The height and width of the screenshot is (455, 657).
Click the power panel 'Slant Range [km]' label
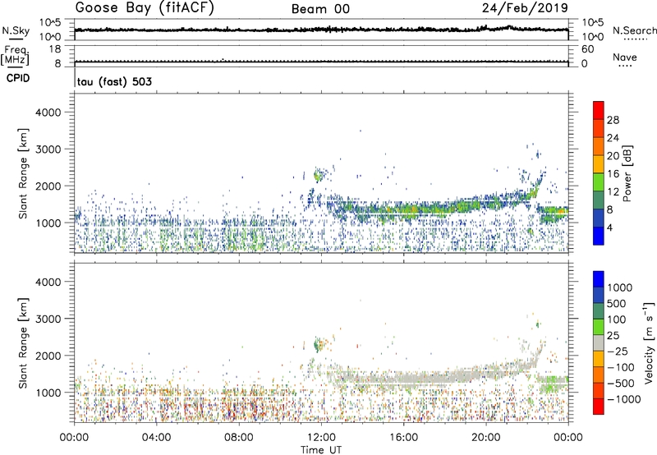[23, 173]
